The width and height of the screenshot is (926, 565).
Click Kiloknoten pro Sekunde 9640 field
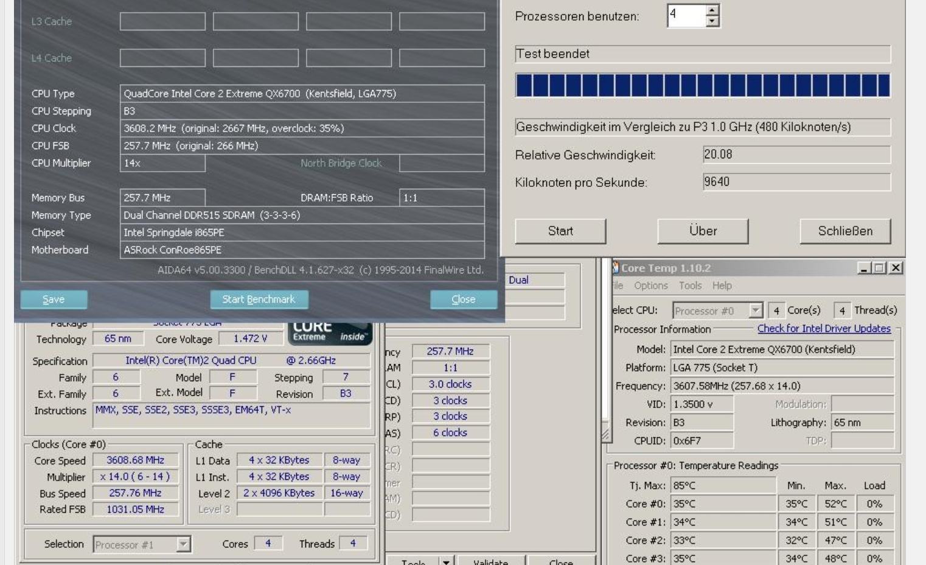tap(796, 182)
